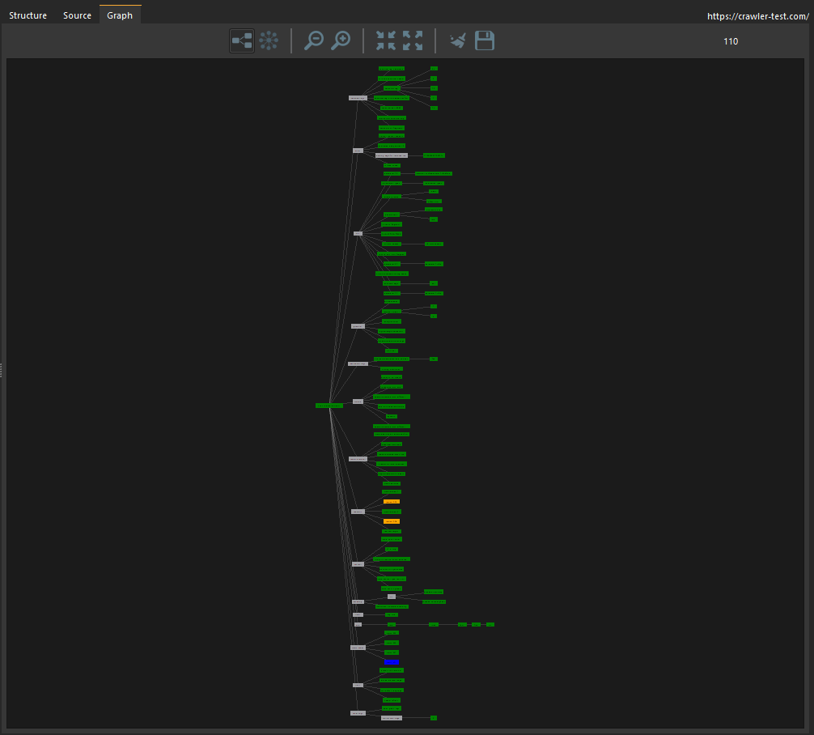Switch to the radial graph layout
Image resolution: width=814 pixels, height=735 pixels.
tap(269, 40)
